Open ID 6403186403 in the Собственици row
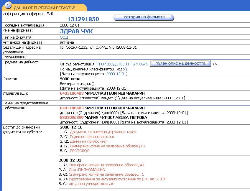The width and height of the screenshot is (250, 191). pos(72,108)
